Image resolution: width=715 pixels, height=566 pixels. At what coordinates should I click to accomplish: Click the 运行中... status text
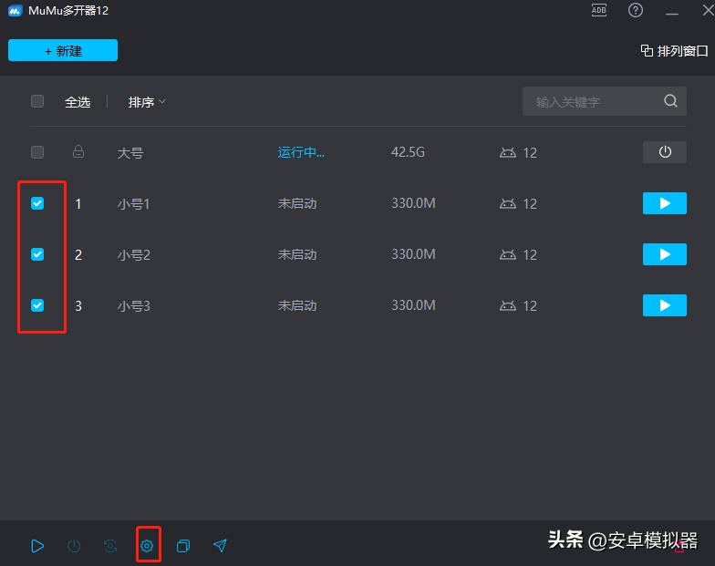tap(301, 152)
